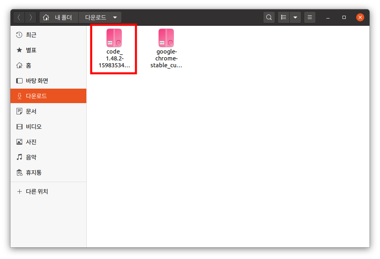
Task: Click the document icon beside 문서
Action: [x=19, y=111]
